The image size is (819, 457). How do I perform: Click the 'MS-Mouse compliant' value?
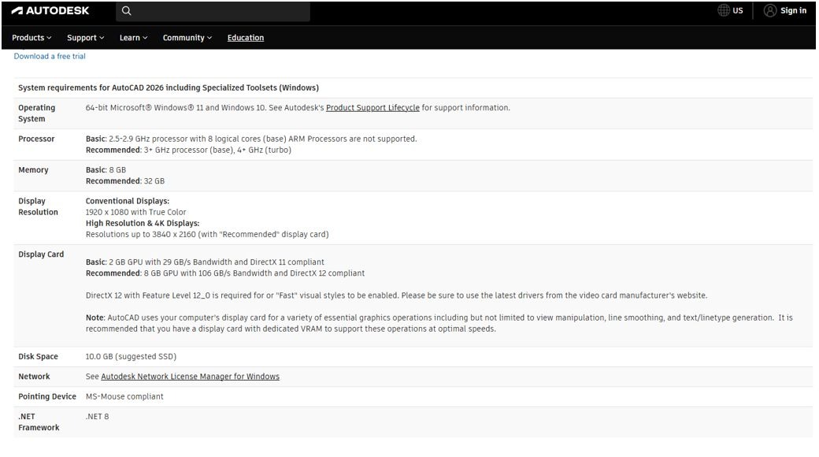pos(124,396)
